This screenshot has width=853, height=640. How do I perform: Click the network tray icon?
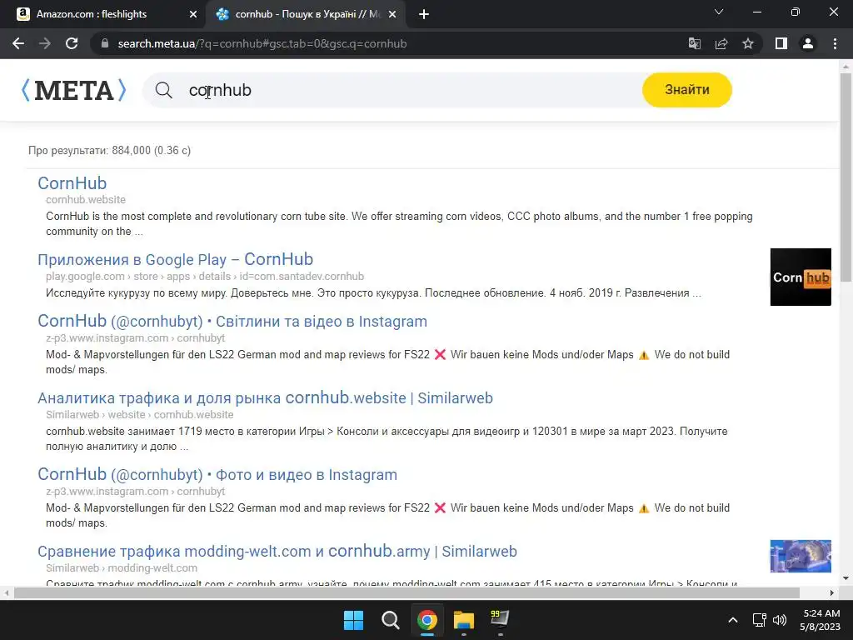[x=760, y=620]
